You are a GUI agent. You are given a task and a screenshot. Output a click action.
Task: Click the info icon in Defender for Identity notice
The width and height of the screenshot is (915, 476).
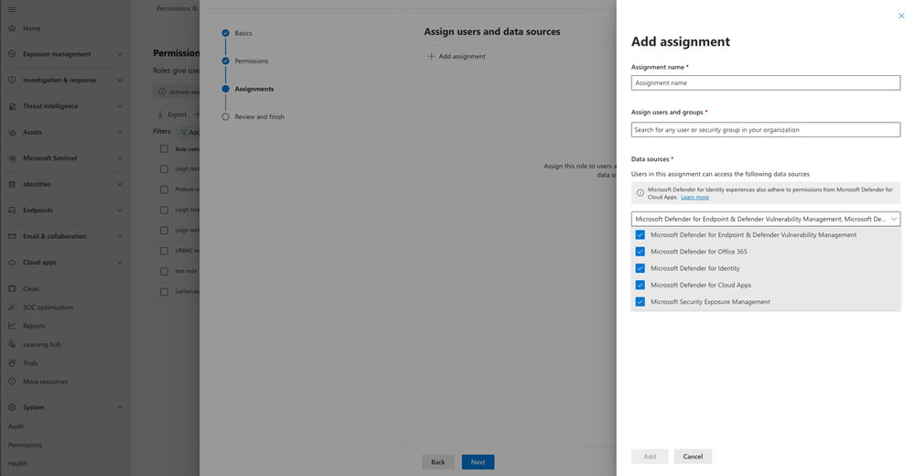[x=640, y=193]
